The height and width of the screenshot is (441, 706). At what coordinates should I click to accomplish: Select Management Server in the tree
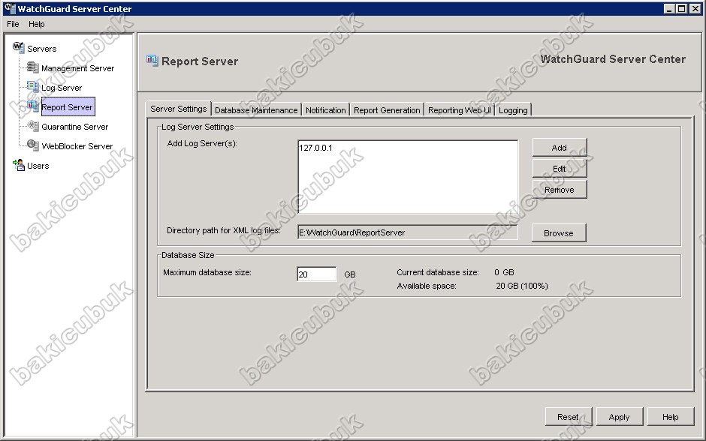coord(78,68)
